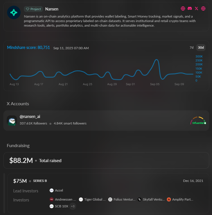The height and width of the screenshot is (215, 212).
Task: Switch chart range to 7d
Action: (x=191, y=48)
